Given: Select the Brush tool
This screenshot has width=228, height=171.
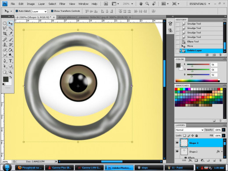Looking at the screenshot, I should [11, 39].
